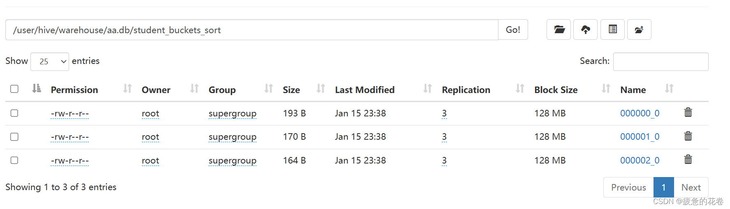
Task: Open the file link 000001_0
Action: click(640, 137)
